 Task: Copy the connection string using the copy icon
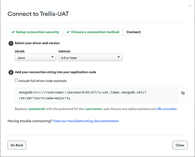182,93
